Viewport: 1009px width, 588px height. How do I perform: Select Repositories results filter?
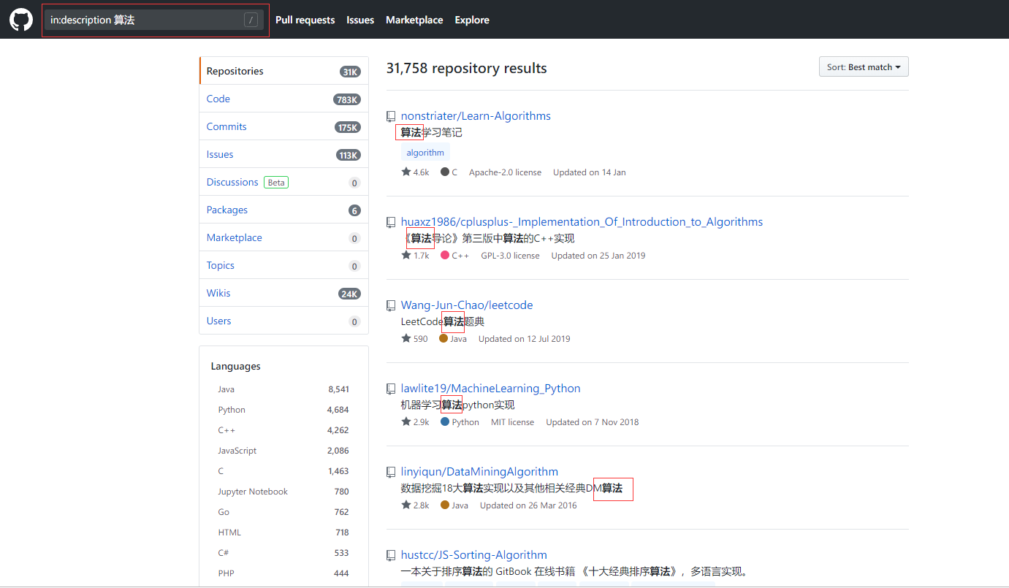(283, 71)
